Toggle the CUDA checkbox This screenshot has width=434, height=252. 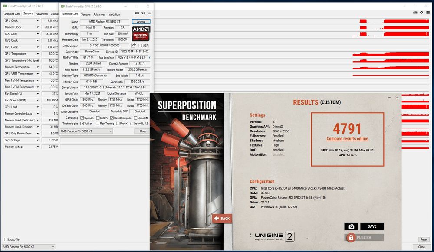point(98,118)
